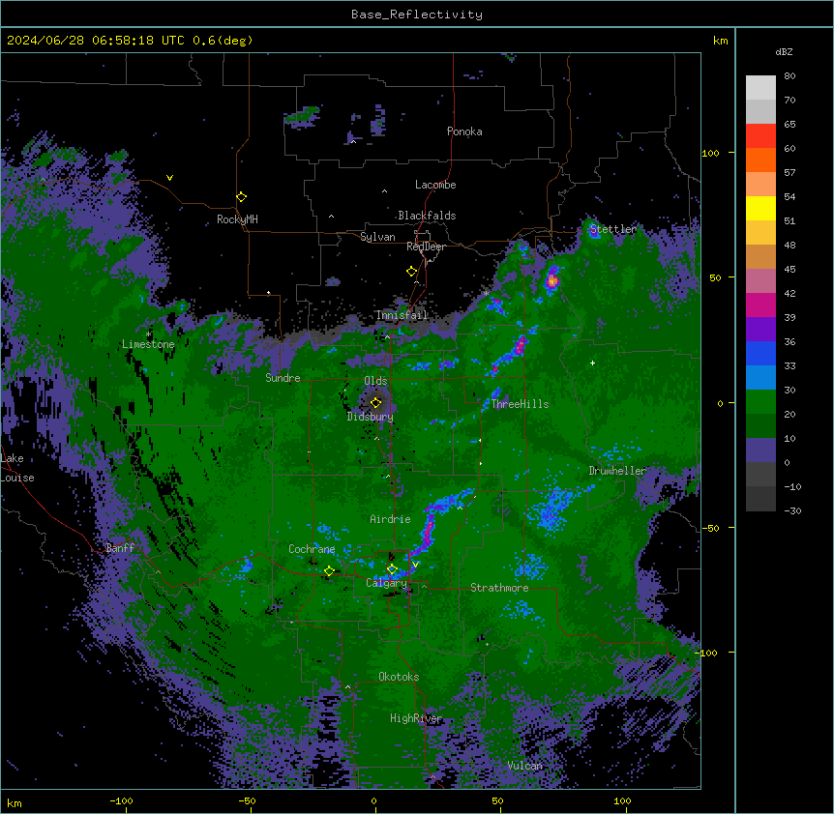The height and width of the screenshot is (814, 834).
Task: Click the Base_Reflectivity title text
Action: coord(417,15)
